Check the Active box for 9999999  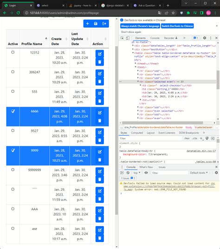click(13, 169)
